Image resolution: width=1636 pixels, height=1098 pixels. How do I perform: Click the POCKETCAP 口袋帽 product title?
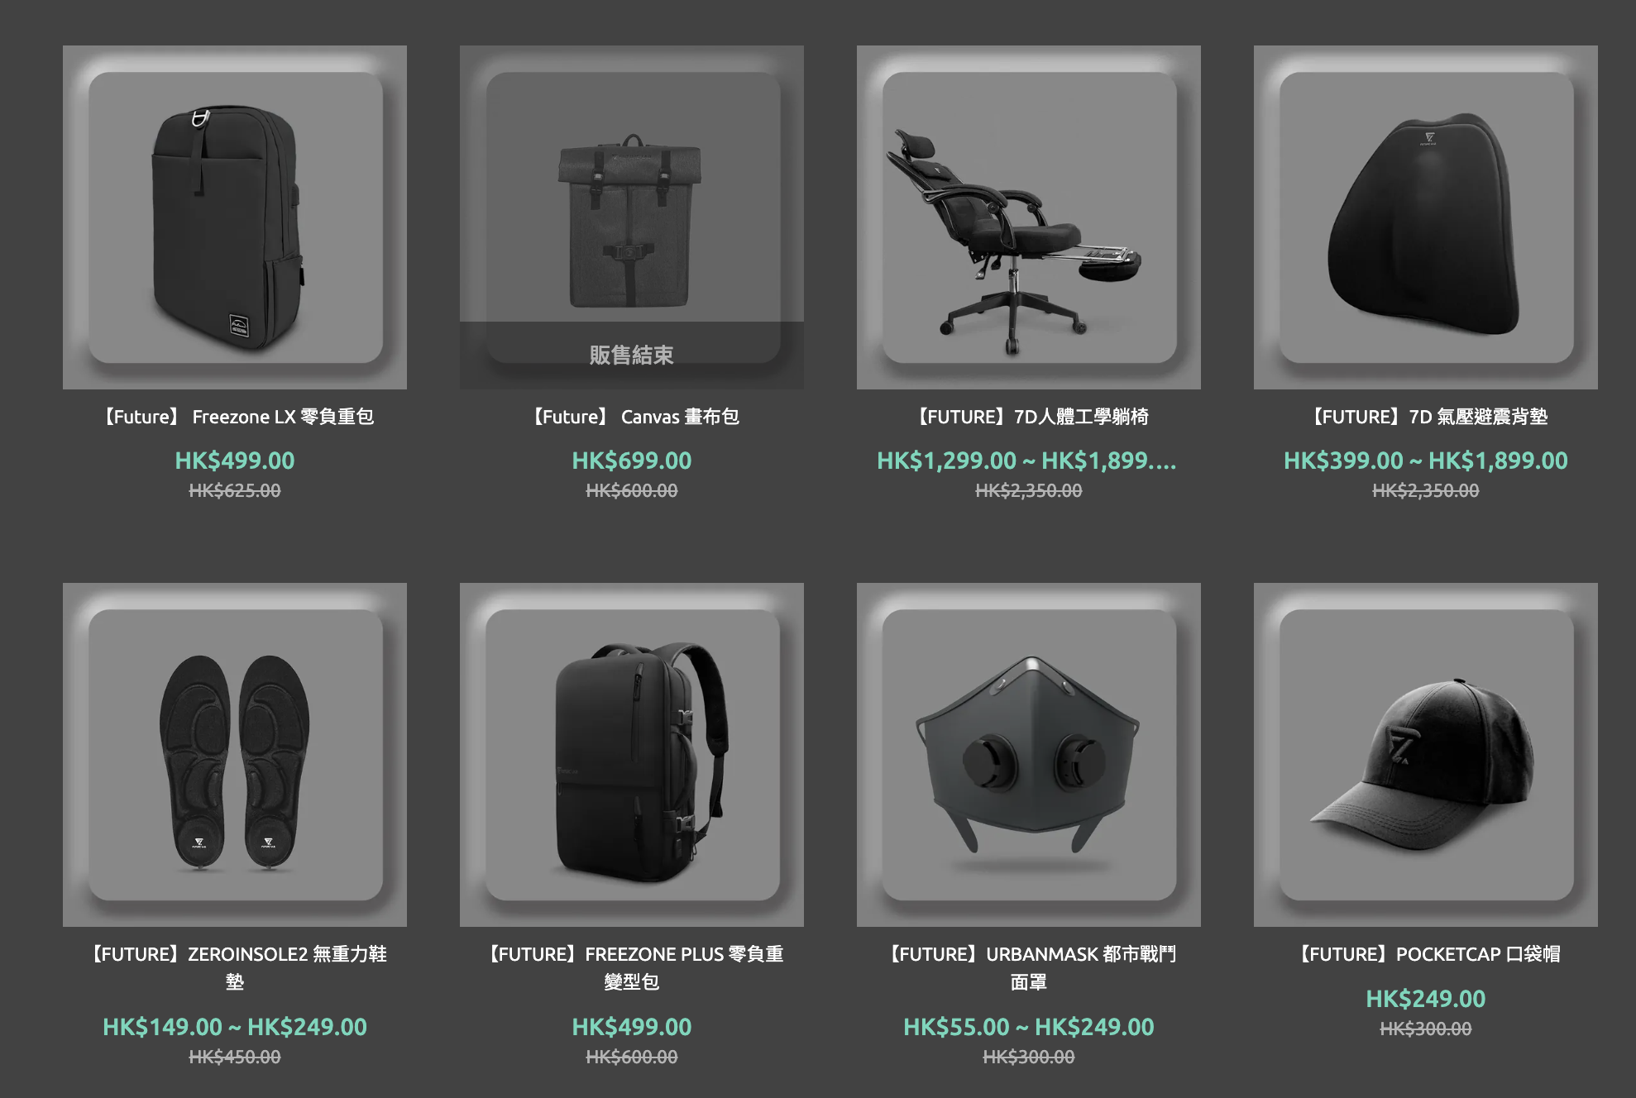(x=1426, y=954)
